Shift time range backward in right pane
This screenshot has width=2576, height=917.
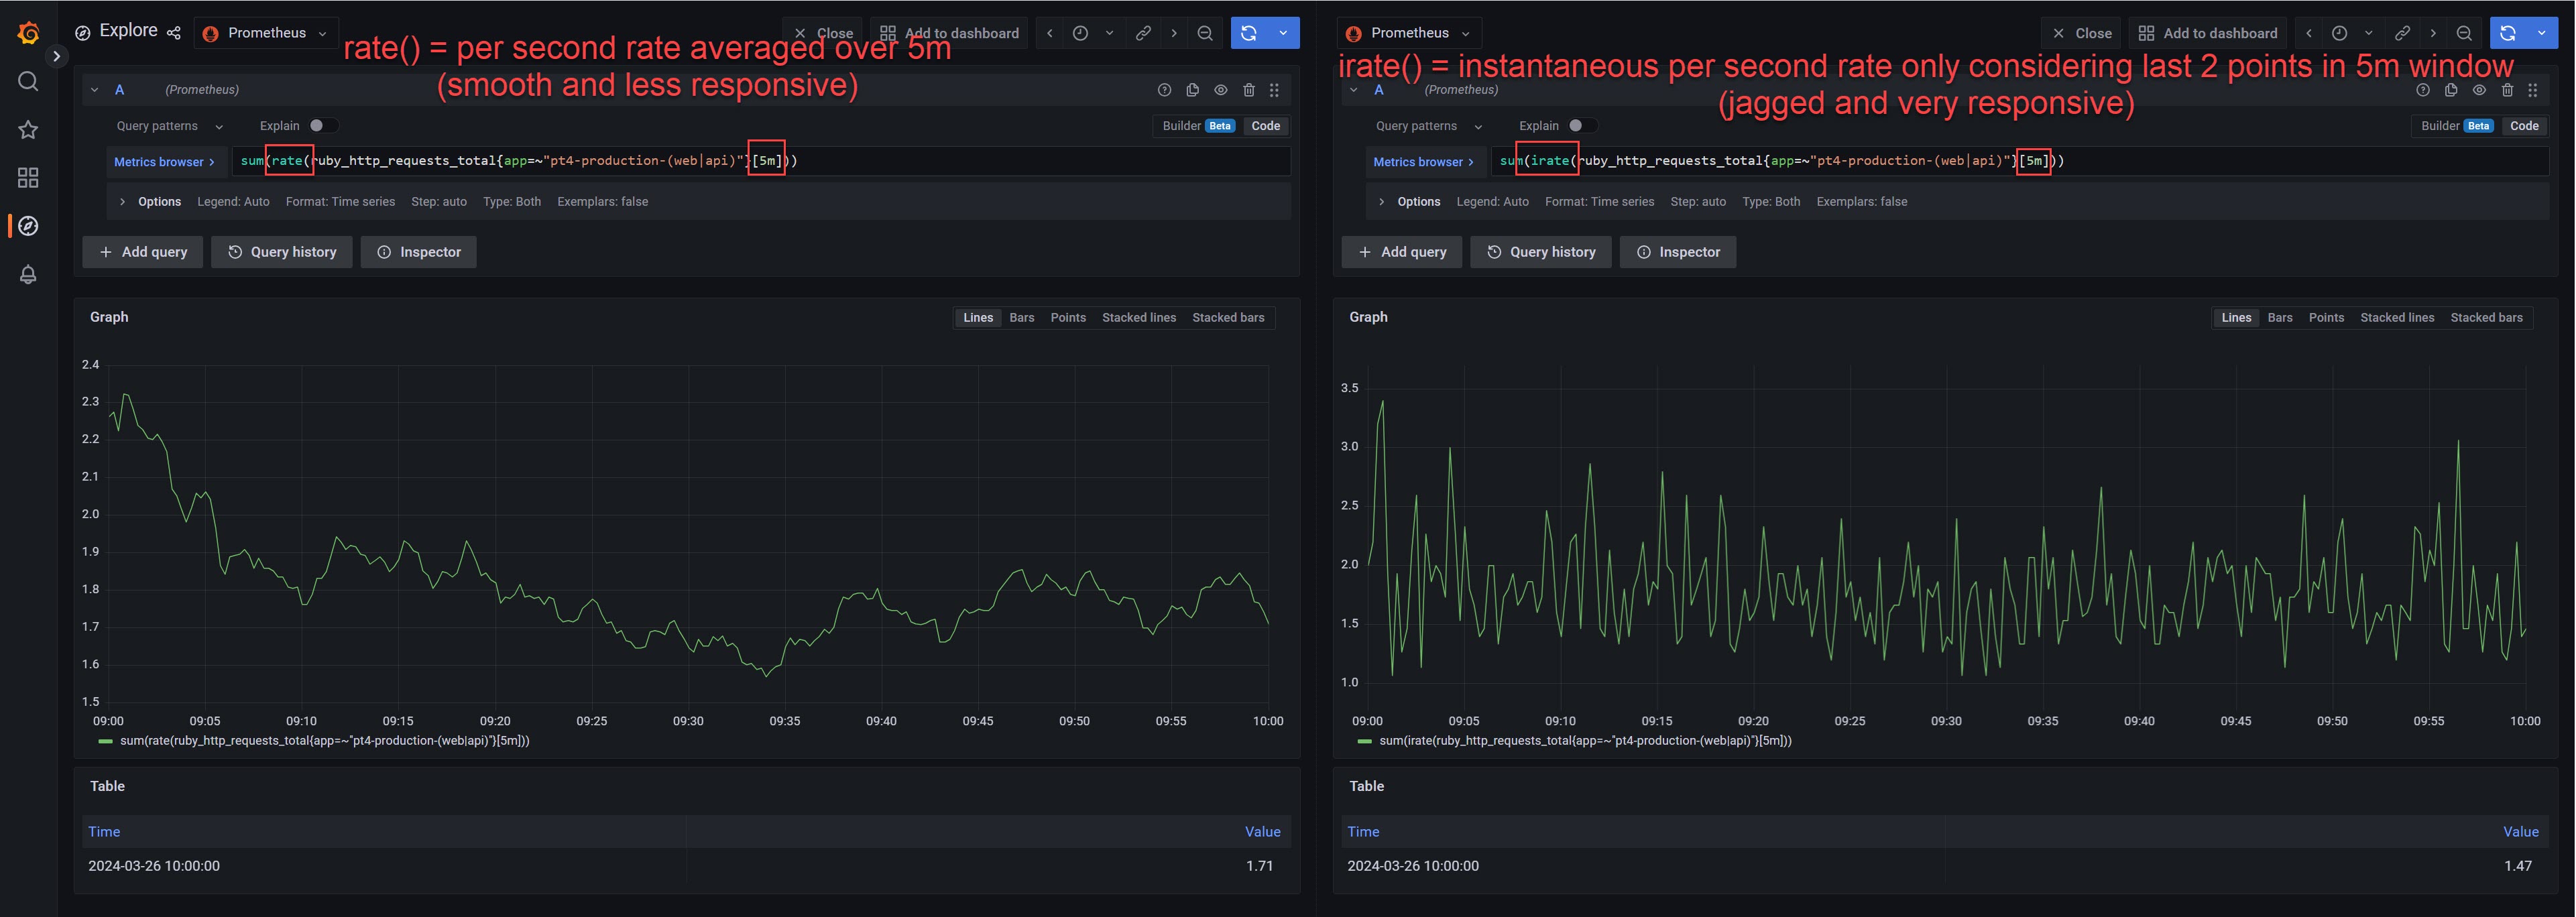tap(2308, 33)
